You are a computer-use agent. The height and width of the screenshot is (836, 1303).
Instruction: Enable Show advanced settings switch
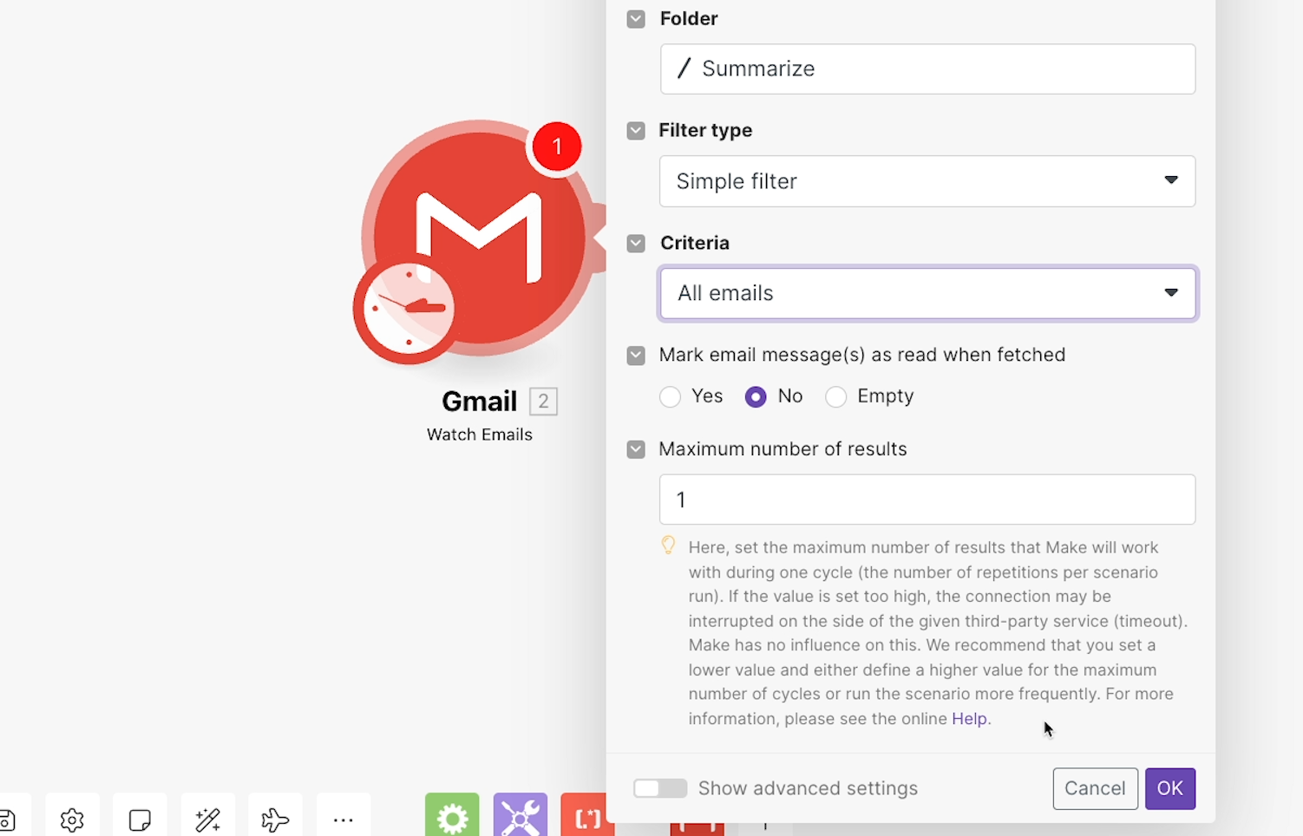click(x=660, y=788)
